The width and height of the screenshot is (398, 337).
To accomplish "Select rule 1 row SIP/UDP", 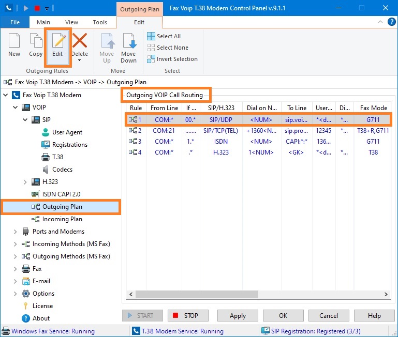I will (258, 120).
